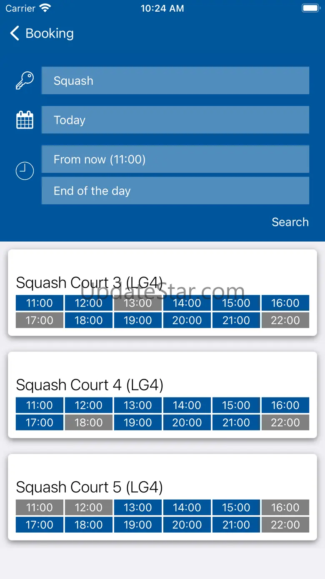Open Squash Court 4 (LG4) card title

[90, 385]
